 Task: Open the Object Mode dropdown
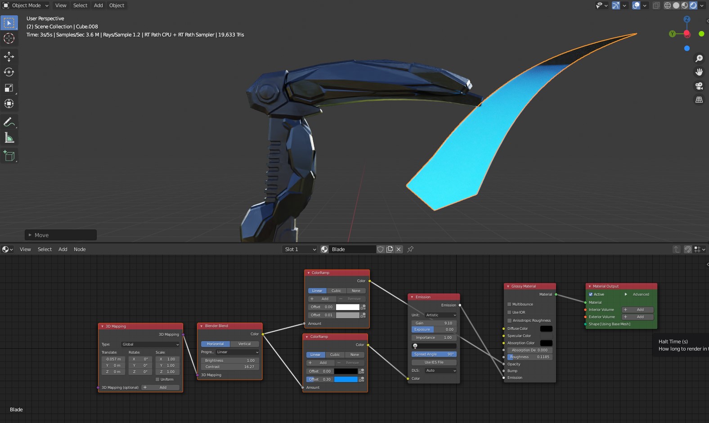[26, 5]
